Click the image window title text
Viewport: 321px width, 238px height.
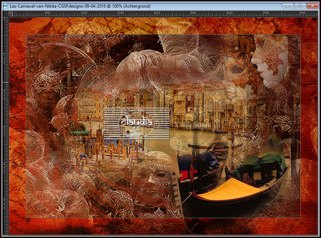tap(80, 6)
